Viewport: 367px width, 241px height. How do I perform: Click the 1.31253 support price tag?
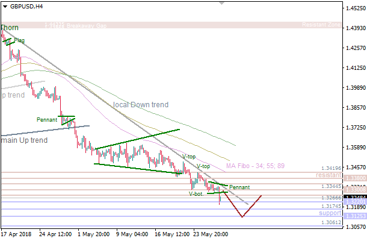coord(353,216)
